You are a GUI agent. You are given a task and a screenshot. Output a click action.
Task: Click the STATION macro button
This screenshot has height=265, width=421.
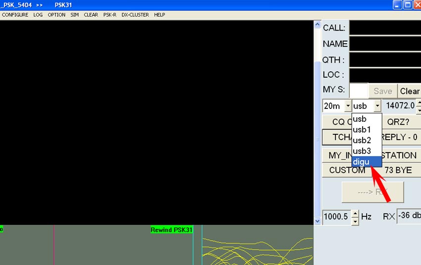(x=400, y=155)
